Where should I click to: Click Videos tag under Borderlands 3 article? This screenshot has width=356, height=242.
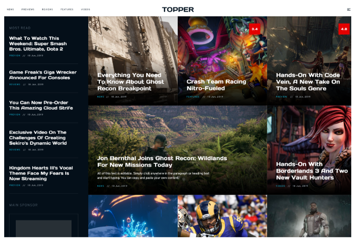(280, 186)
